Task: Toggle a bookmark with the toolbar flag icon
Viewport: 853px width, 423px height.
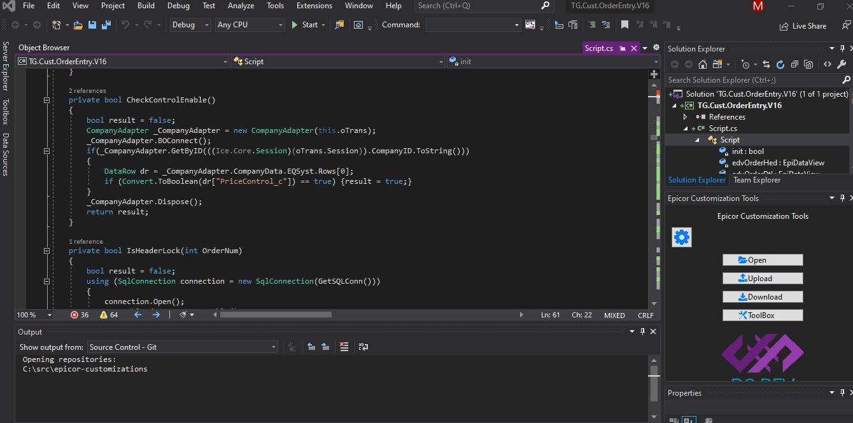Action: click(625, 25)
